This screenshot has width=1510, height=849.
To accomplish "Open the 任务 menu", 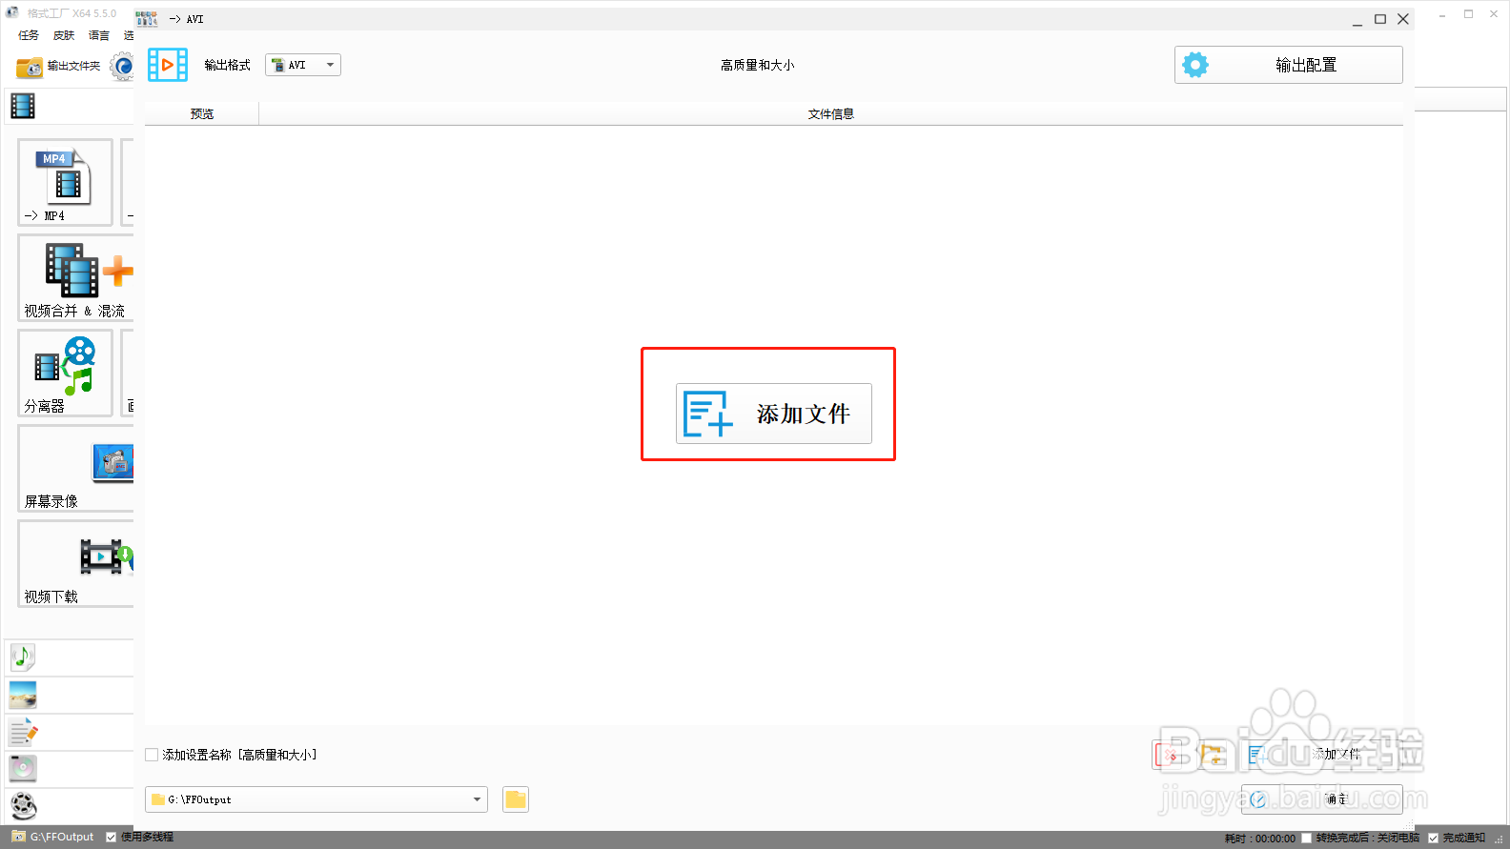I will [29, 35].
